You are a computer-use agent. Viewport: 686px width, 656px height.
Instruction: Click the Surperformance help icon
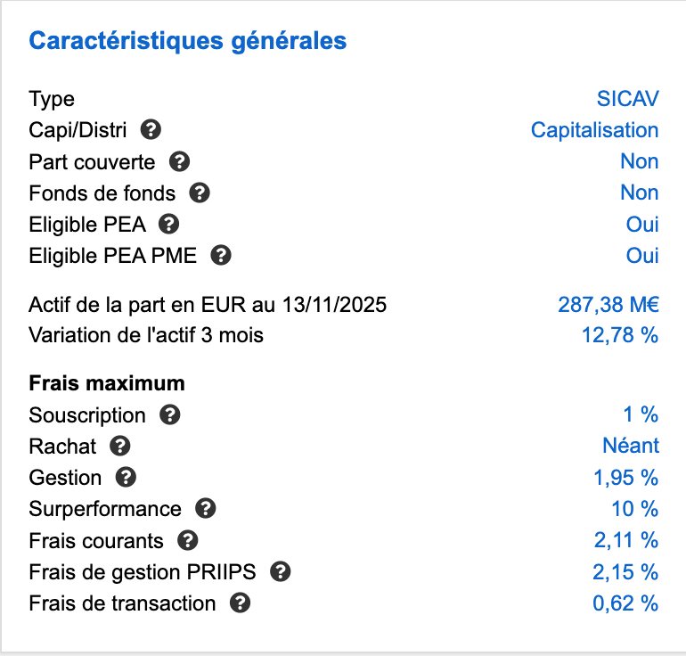click(205, 509)
